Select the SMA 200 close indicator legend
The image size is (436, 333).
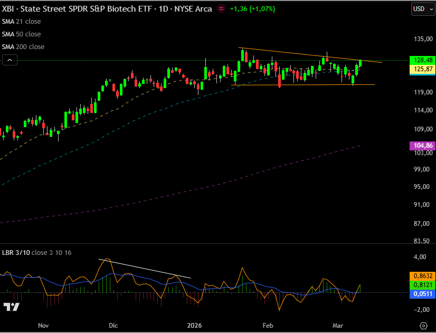tap(23, 47)
